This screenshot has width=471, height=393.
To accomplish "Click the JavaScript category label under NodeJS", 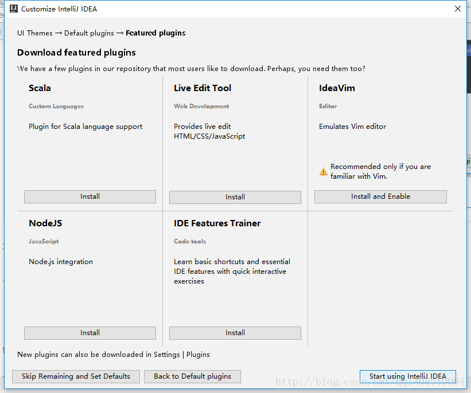I will [x=44, y=242].
